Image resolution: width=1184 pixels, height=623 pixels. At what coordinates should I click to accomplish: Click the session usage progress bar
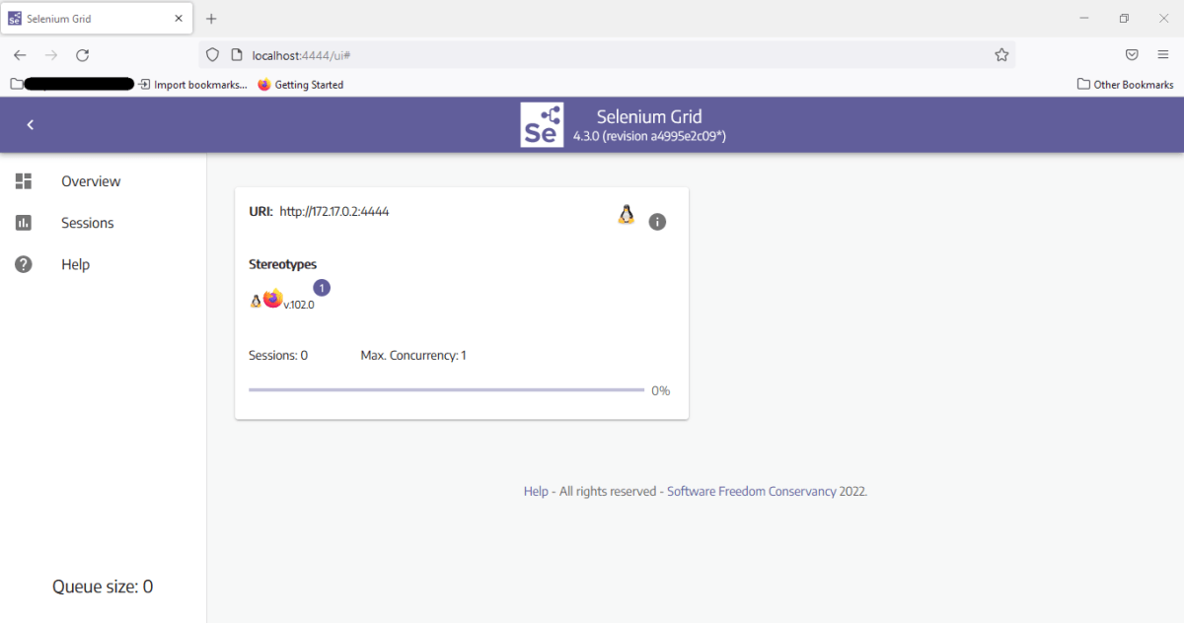click(x=446, y=390)
